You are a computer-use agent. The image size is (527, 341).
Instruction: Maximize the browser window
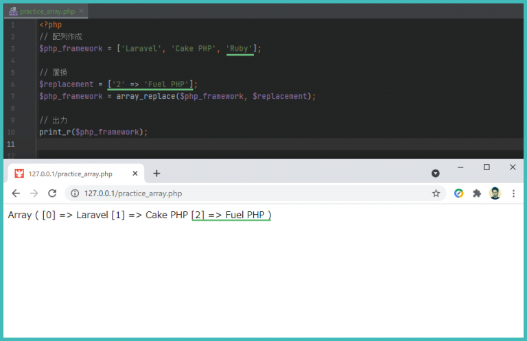487,167
